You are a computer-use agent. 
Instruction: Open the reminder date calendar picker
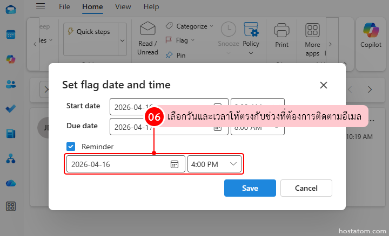[x=175, y=164]
